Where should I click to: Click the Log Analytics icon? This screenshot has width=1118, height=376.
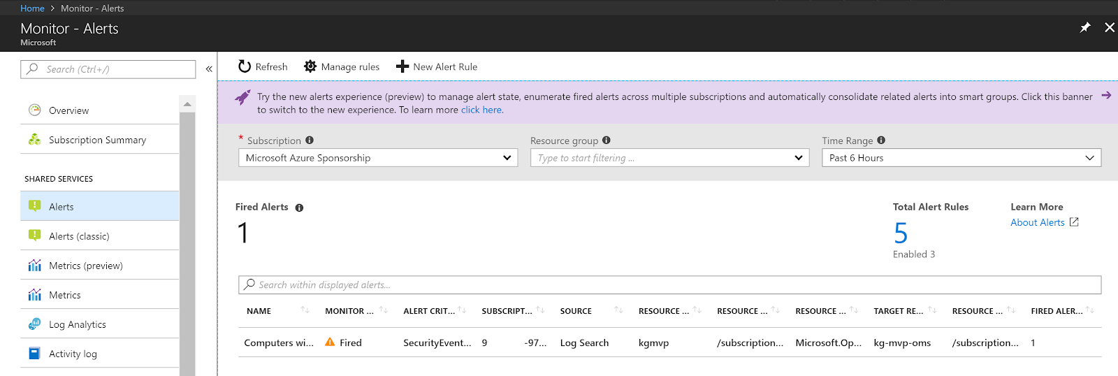click(x=34, y=324)
